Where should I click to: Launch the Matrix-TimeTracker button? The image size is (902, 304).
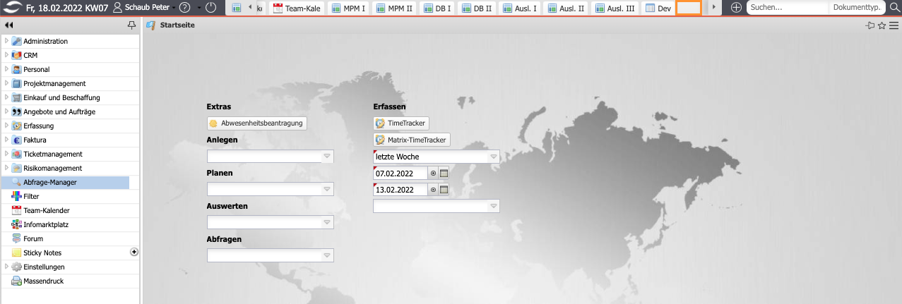(x=412, y=140)
